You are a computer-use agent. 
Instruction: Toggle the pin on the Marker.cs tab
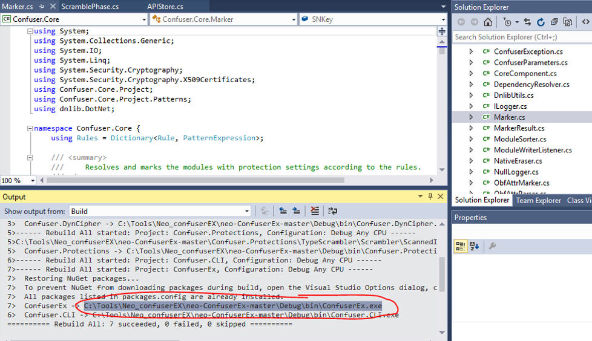(x=42, y=7)
